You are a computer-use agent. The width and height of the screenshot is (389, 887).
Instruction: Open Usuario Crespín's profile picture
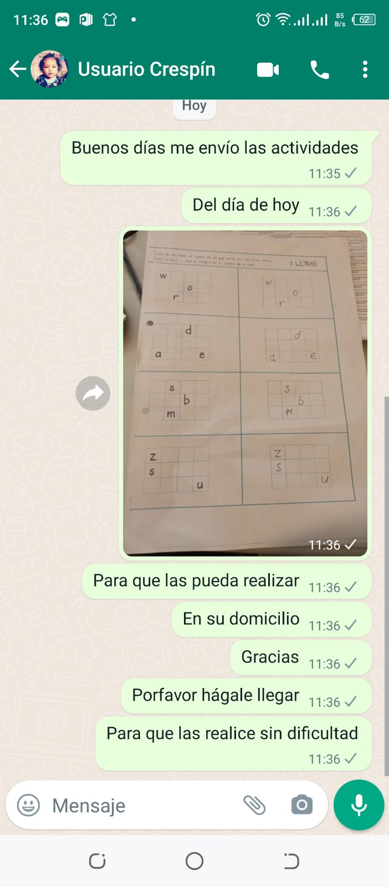point(49,69)
